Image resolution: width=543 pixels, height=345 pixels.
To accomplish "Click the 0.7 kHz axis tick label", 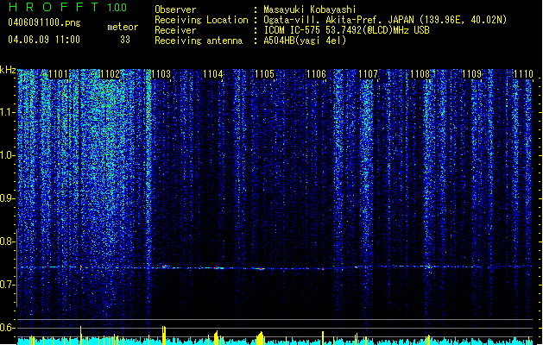I will (8, 285).
